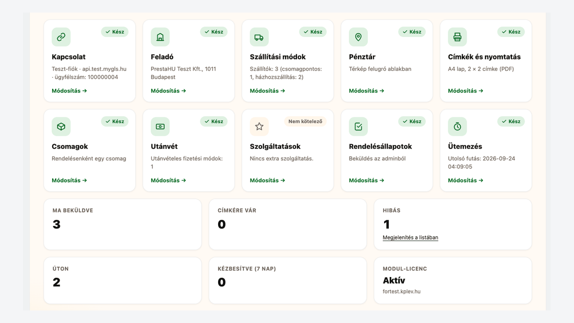Open Módosítás link under Kapcsolat
Viewport: 574px width, 323px height.
pos(69,91)
